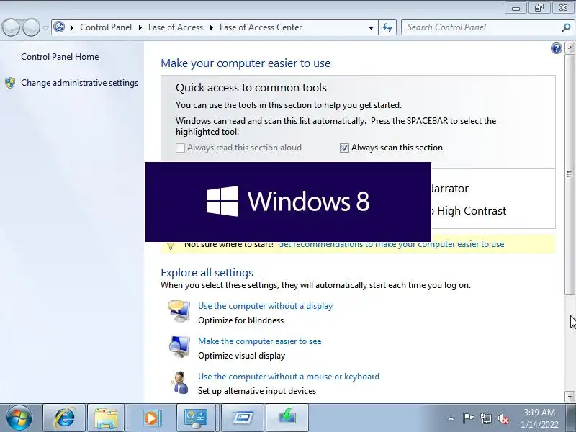Expand arrow after Control Panel breadcrumb
This screenshot has height=432, width=576.
pos(140,27)
